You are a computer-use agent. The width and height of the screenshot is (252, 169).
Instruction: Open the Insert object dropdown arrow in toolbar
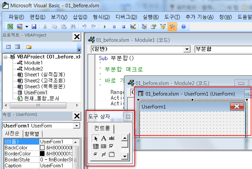[27, 26]
